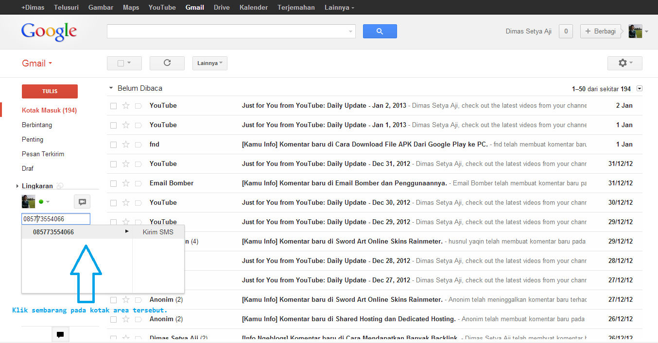Open Drive in the top bar
This screenshot has height=343, width=658.
222,7
